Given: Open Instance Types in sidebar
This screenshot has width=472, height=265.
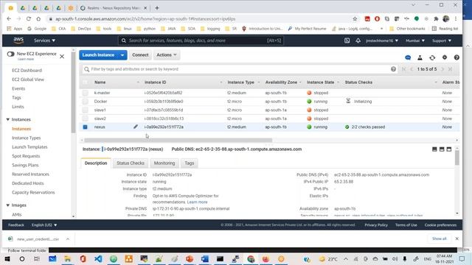Looking at the screenshot, I should click(27, 138).
